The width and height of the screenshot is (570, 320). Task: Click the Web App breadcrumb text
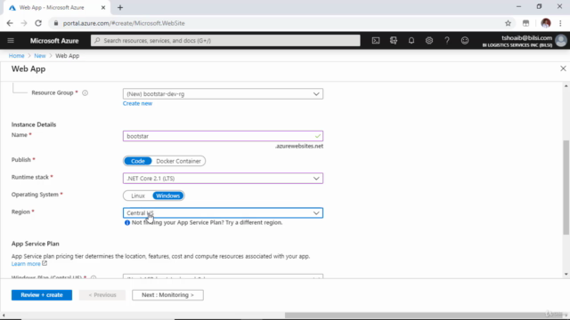68,56
